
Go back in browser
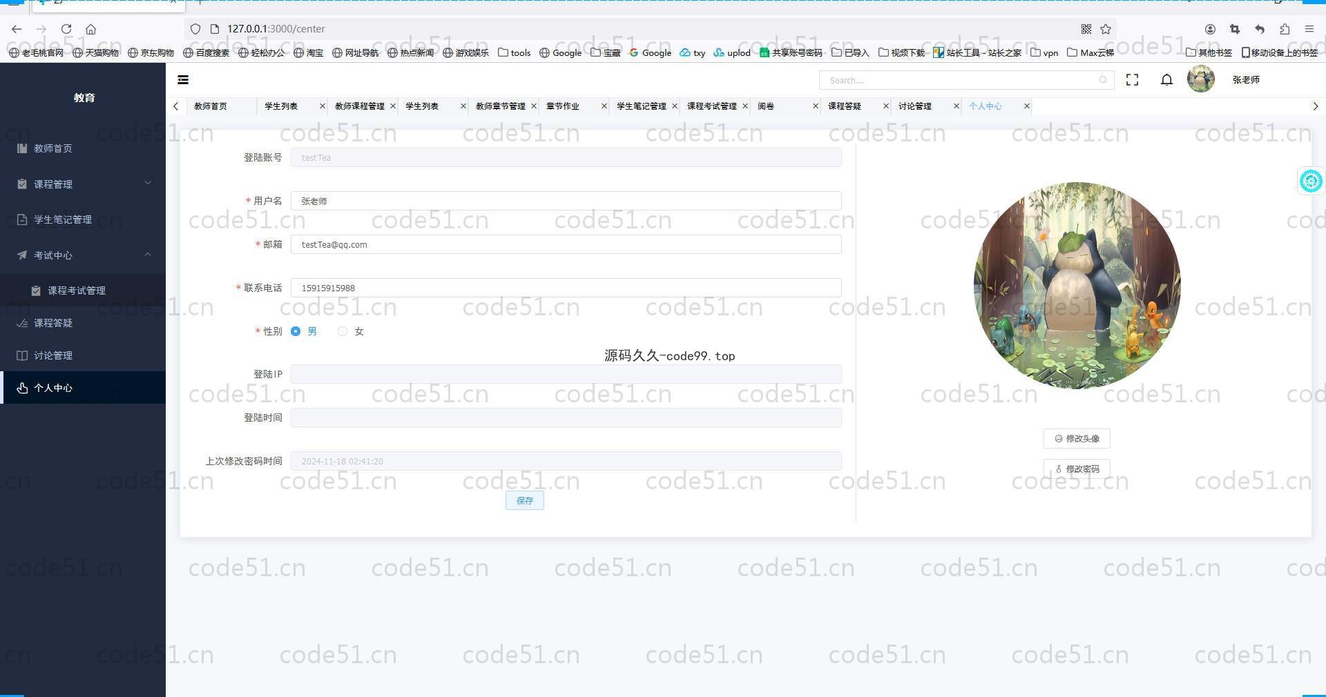pyautogui.click(x=17, y=29)
